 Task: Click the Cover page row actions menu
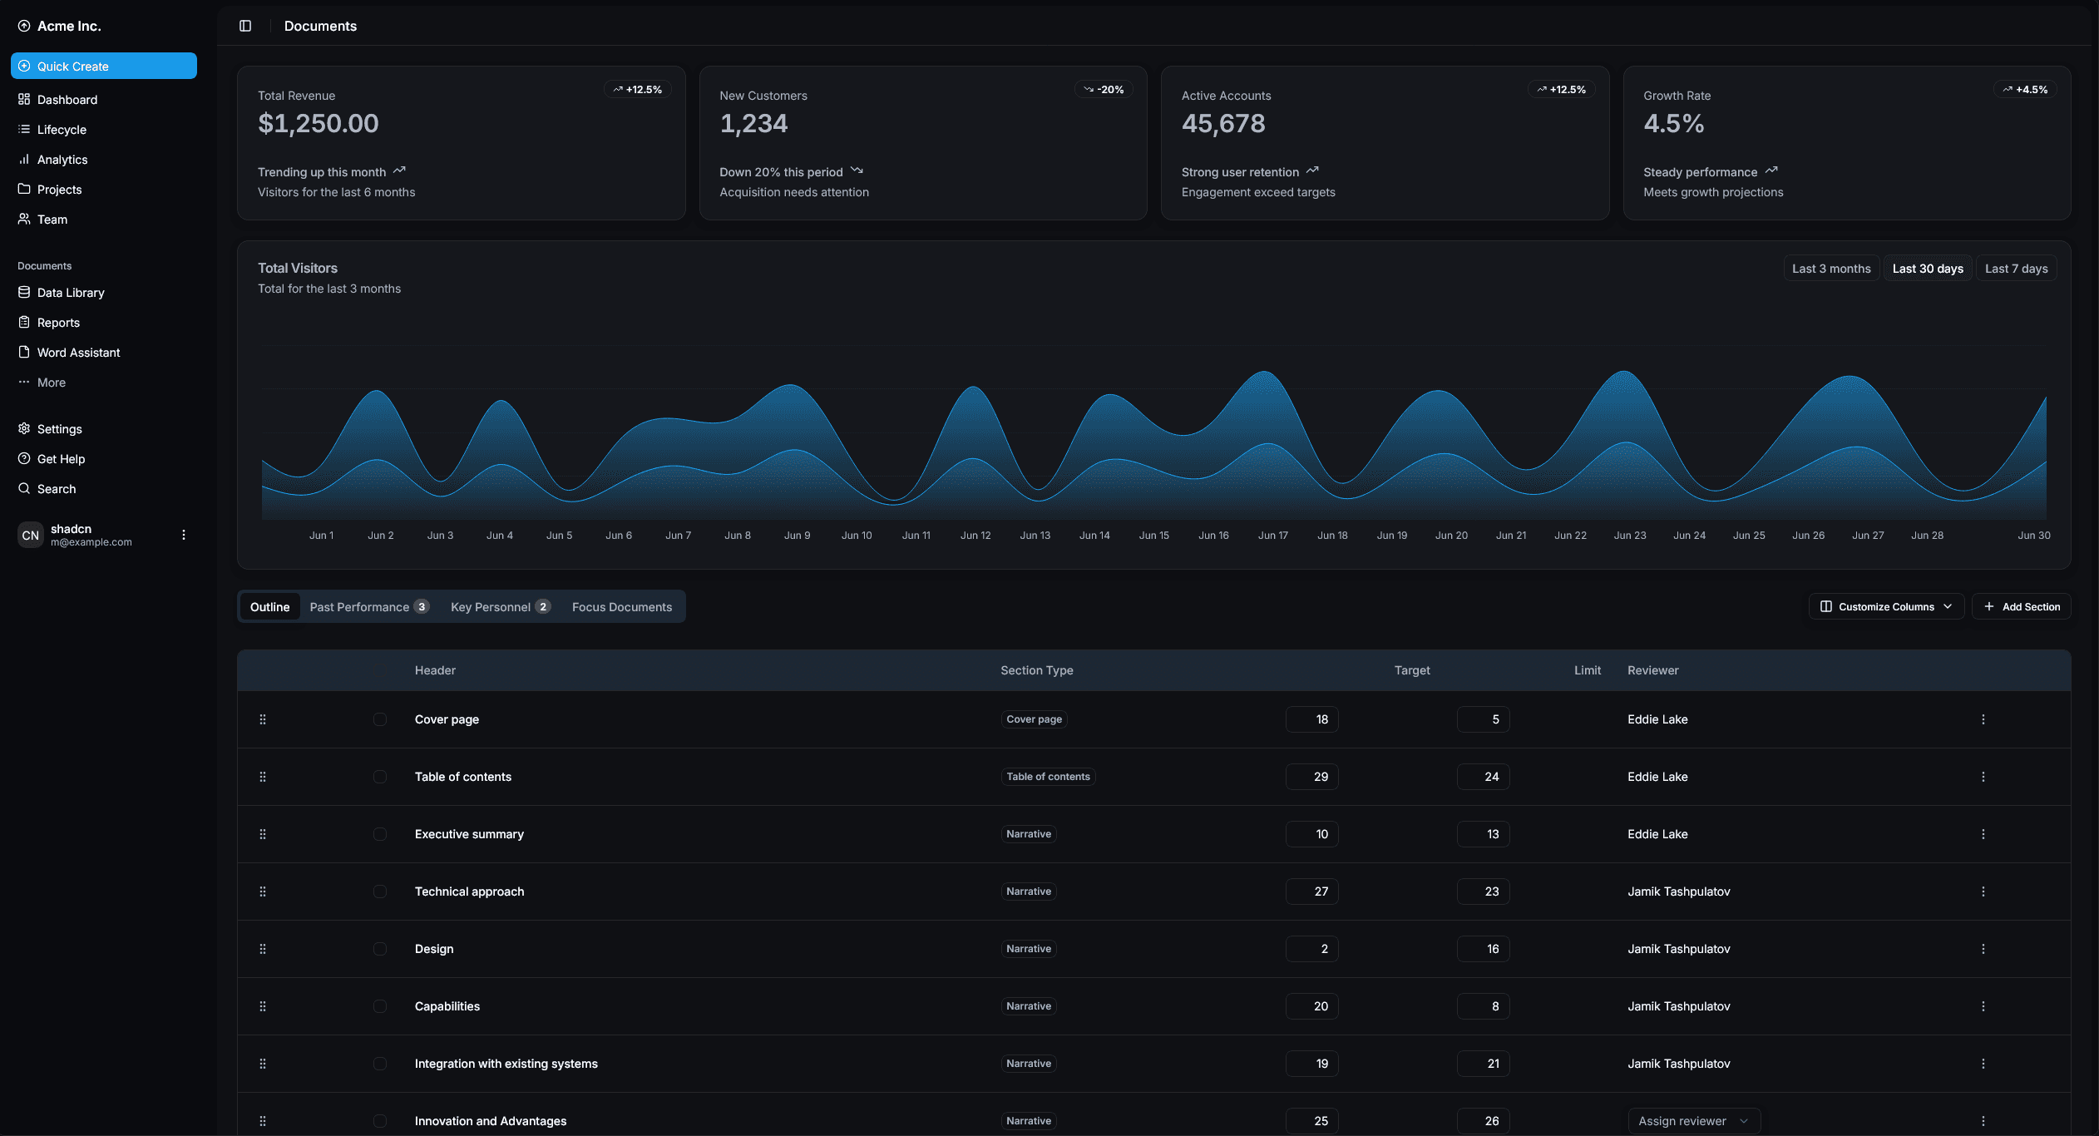[1983, 719]
